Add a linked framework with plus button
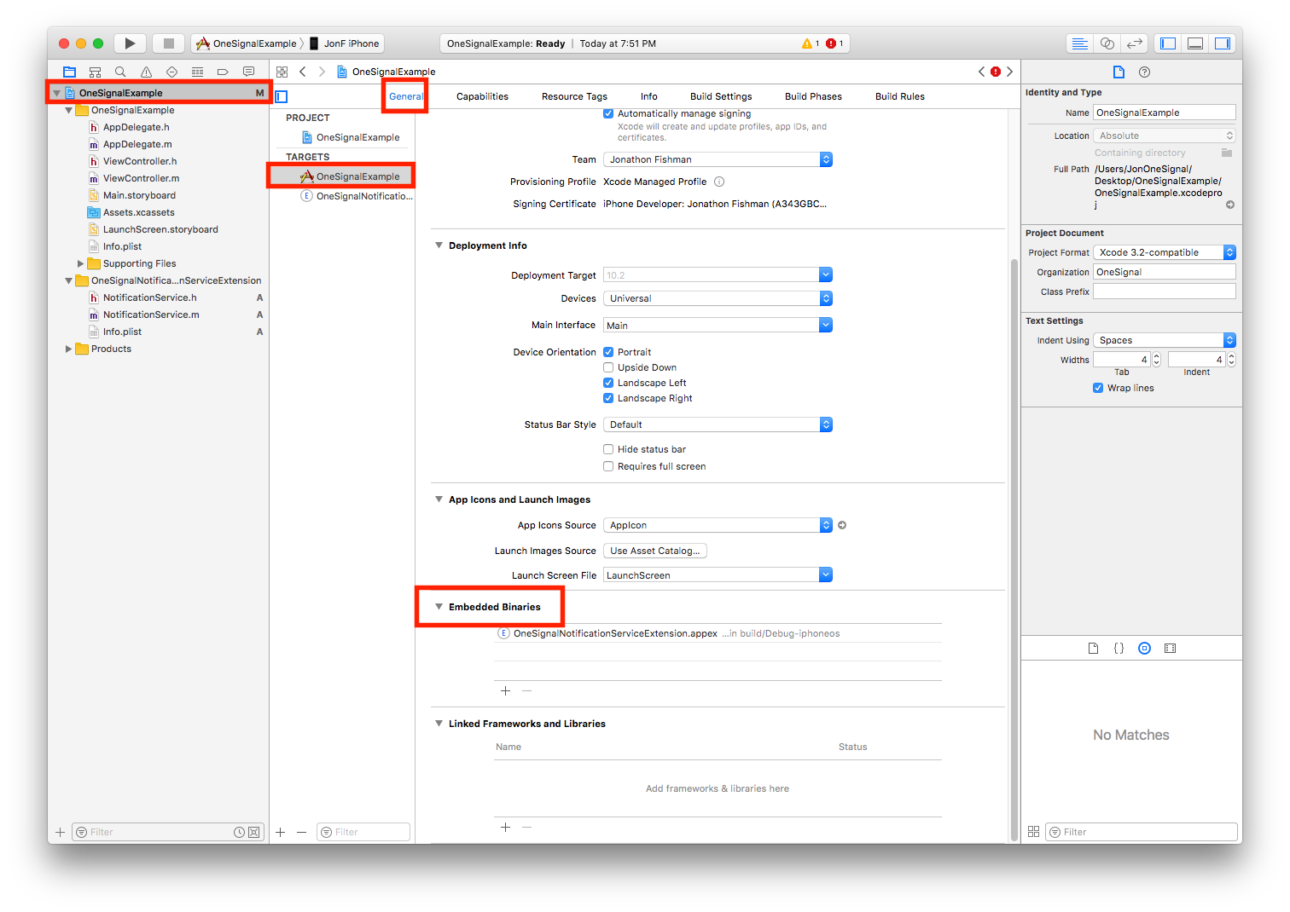 tap(505, 827)
